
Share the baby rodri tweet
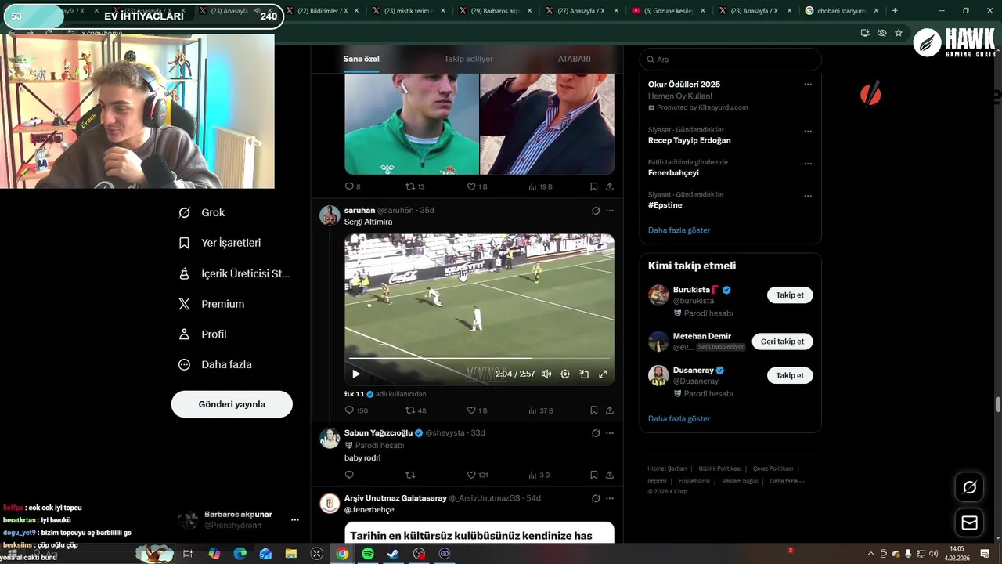coord(609,475)
